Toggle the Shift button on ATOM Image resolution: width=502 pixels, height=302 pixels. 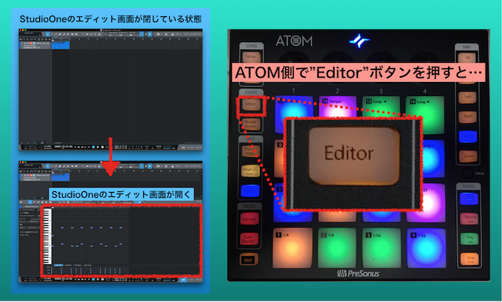pos(248,260)
